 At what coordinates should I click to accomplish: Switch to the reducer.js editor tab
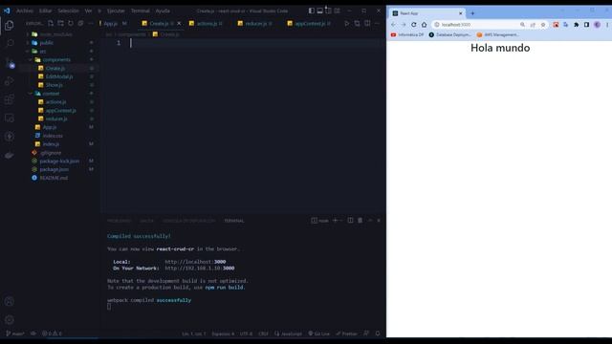(x=255, y=23)
